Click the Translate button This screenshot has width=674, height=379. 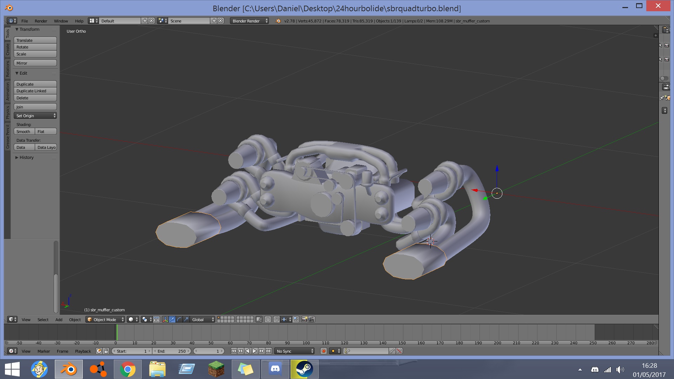tap(35, 40)
